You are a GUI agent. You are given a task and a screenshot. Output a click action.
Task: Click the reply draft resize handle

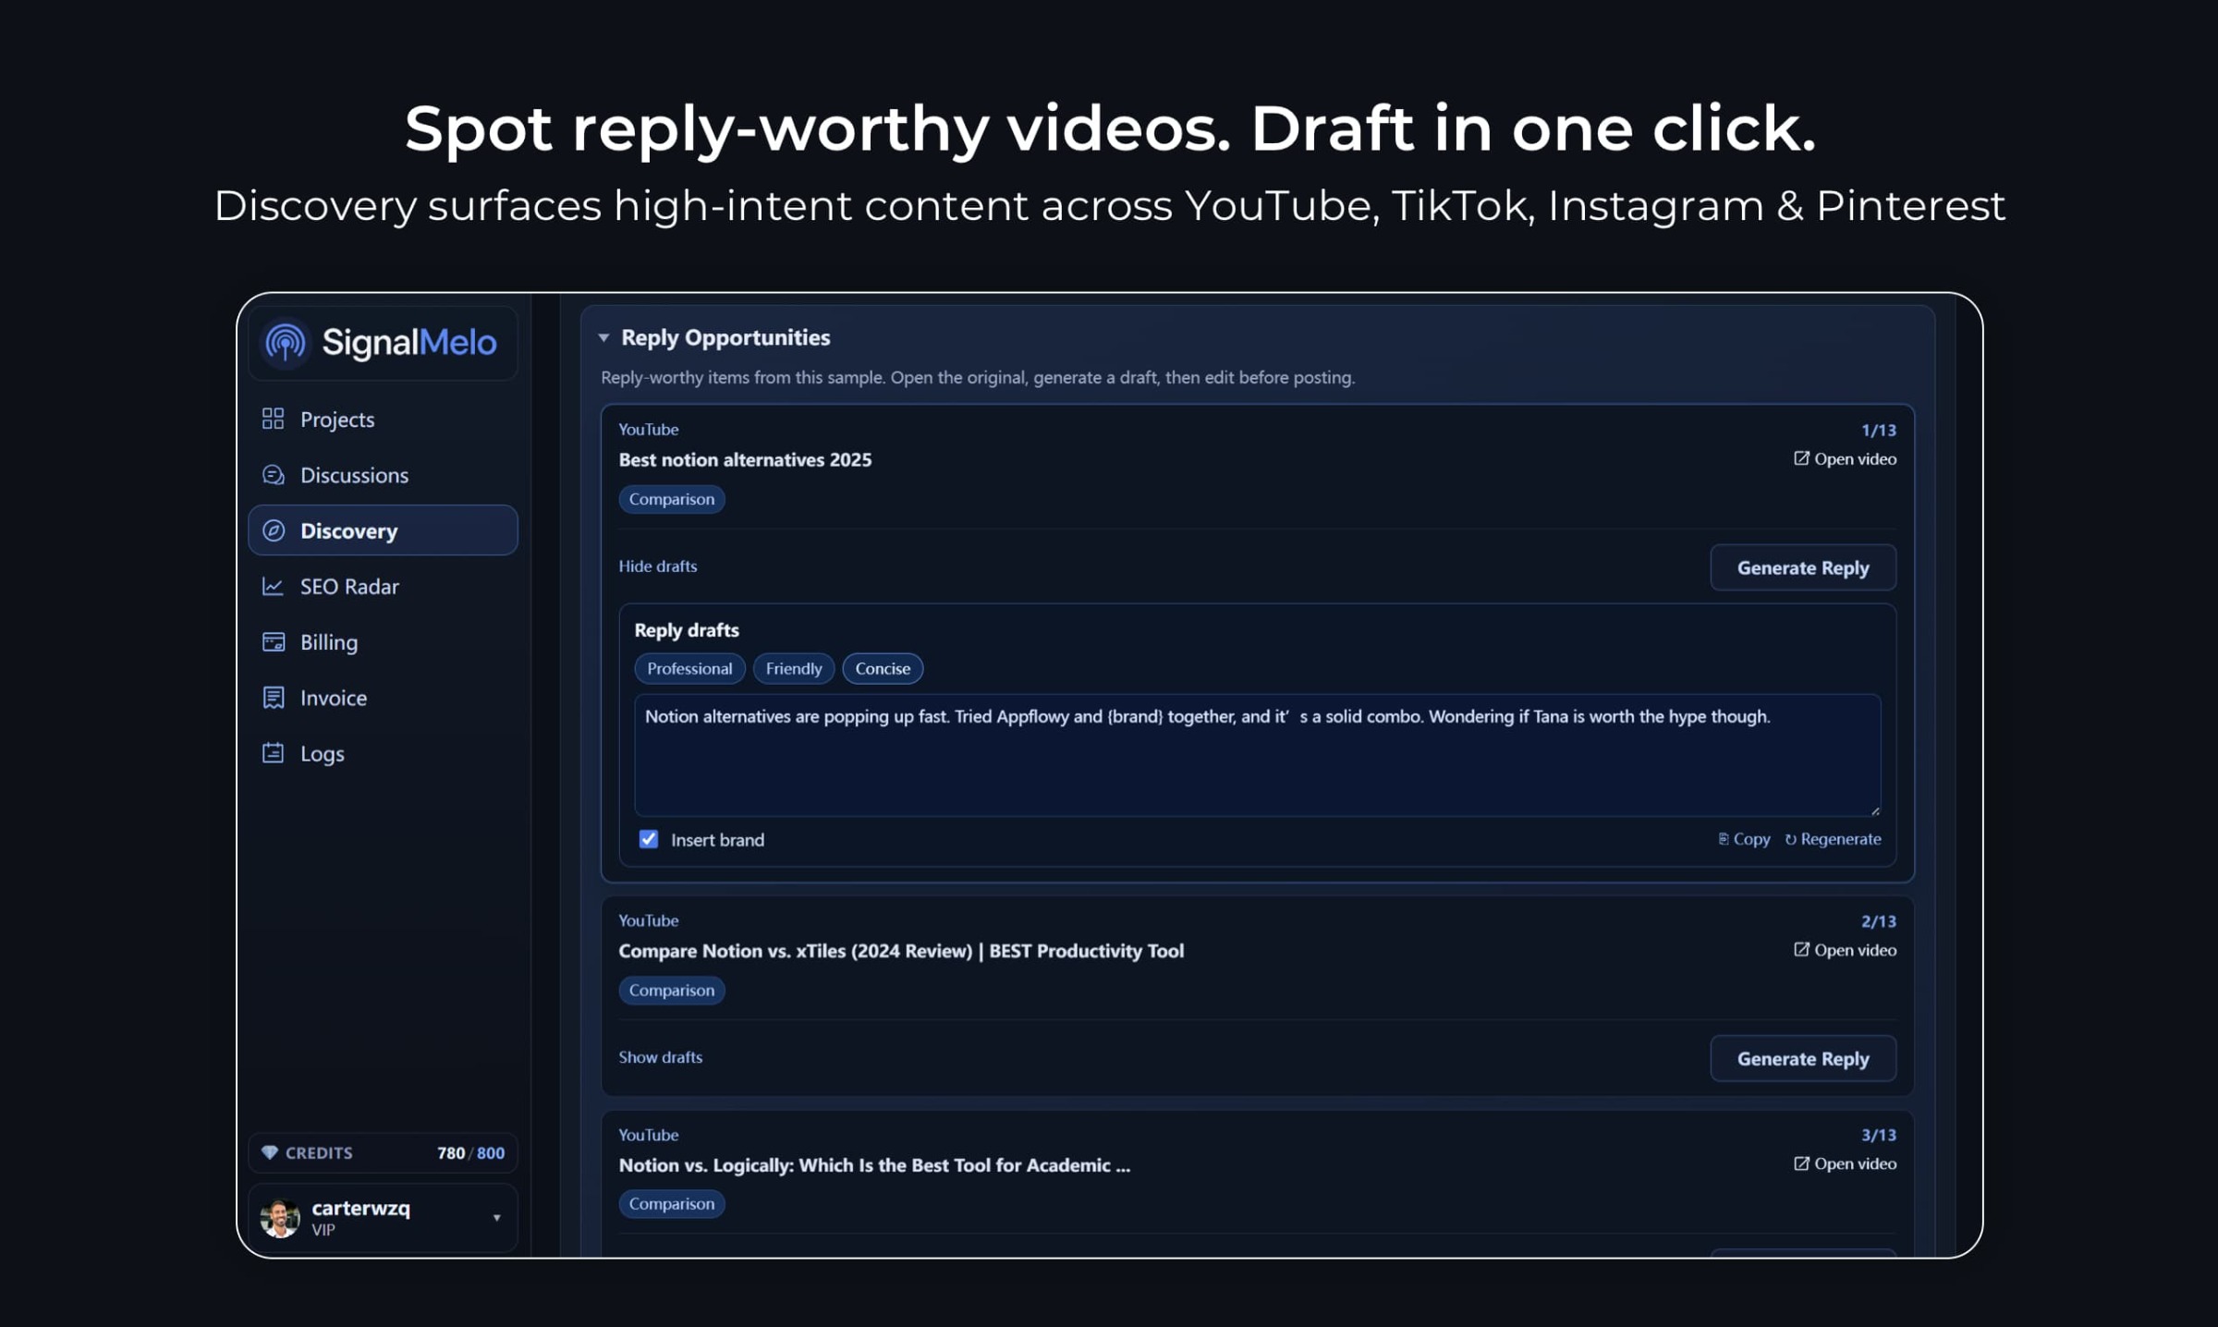pyautogui.click(x=1874, y=810)
